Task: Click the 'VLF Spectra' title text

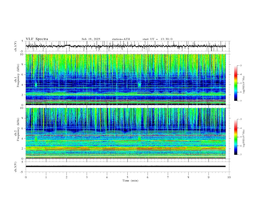Action: [37, 39]
